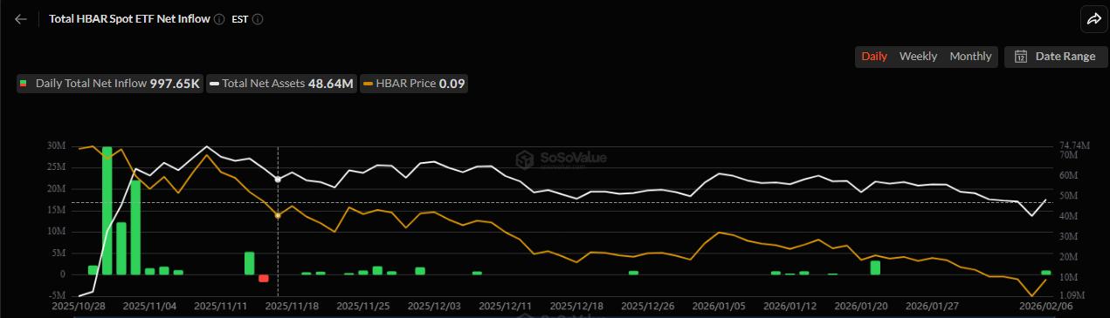Switch to the Monthly interval tab

point(970,56)
